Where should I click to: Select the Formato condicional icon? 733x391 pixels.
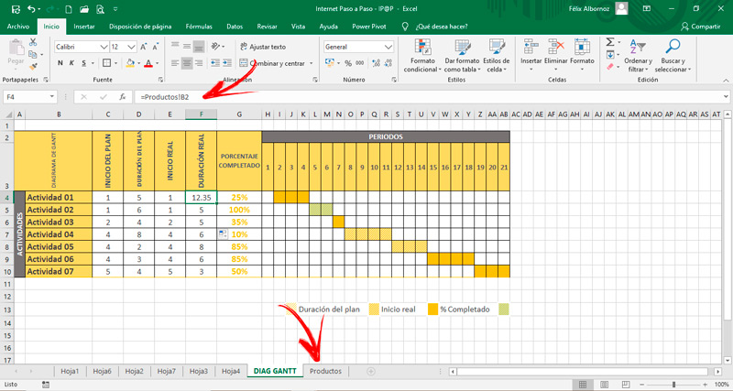point(422,47)
